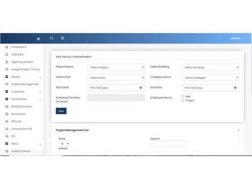Open the admin user dropdown
This screenshot has width=252, height=189.
(237, 38)
